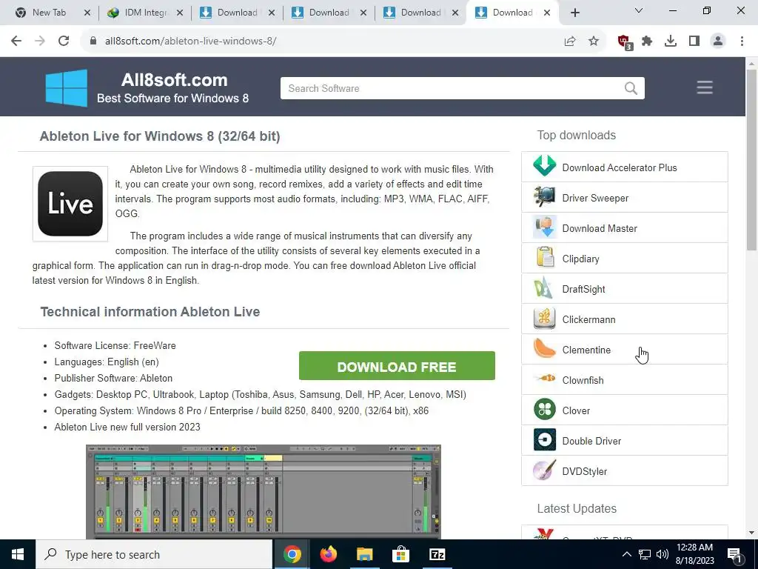Click the Clementine orange icon
Viewport: 758px width, 569px height.
(x=544, y=350)
